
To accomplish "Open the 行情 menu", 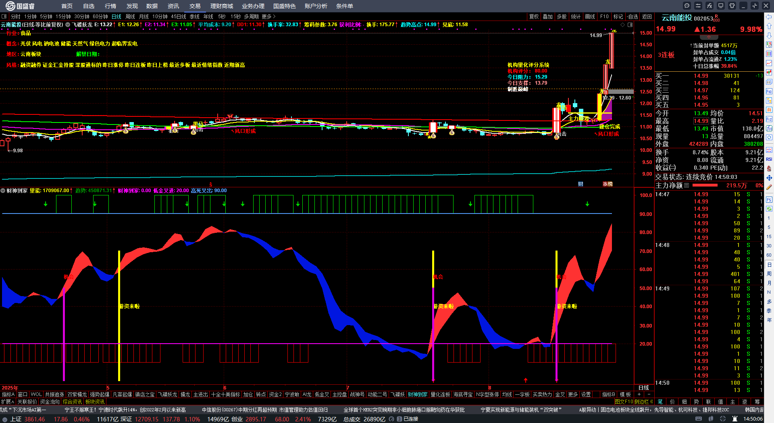I will coord(110,6).
